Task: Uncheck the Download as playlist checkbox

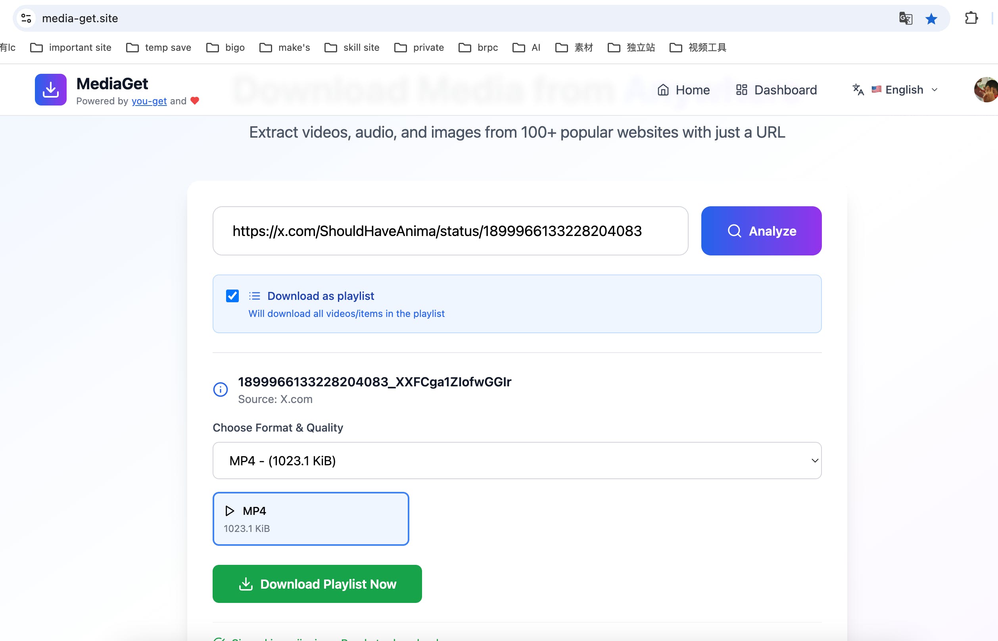Action: pyautogui.click(x=232, y=296)
